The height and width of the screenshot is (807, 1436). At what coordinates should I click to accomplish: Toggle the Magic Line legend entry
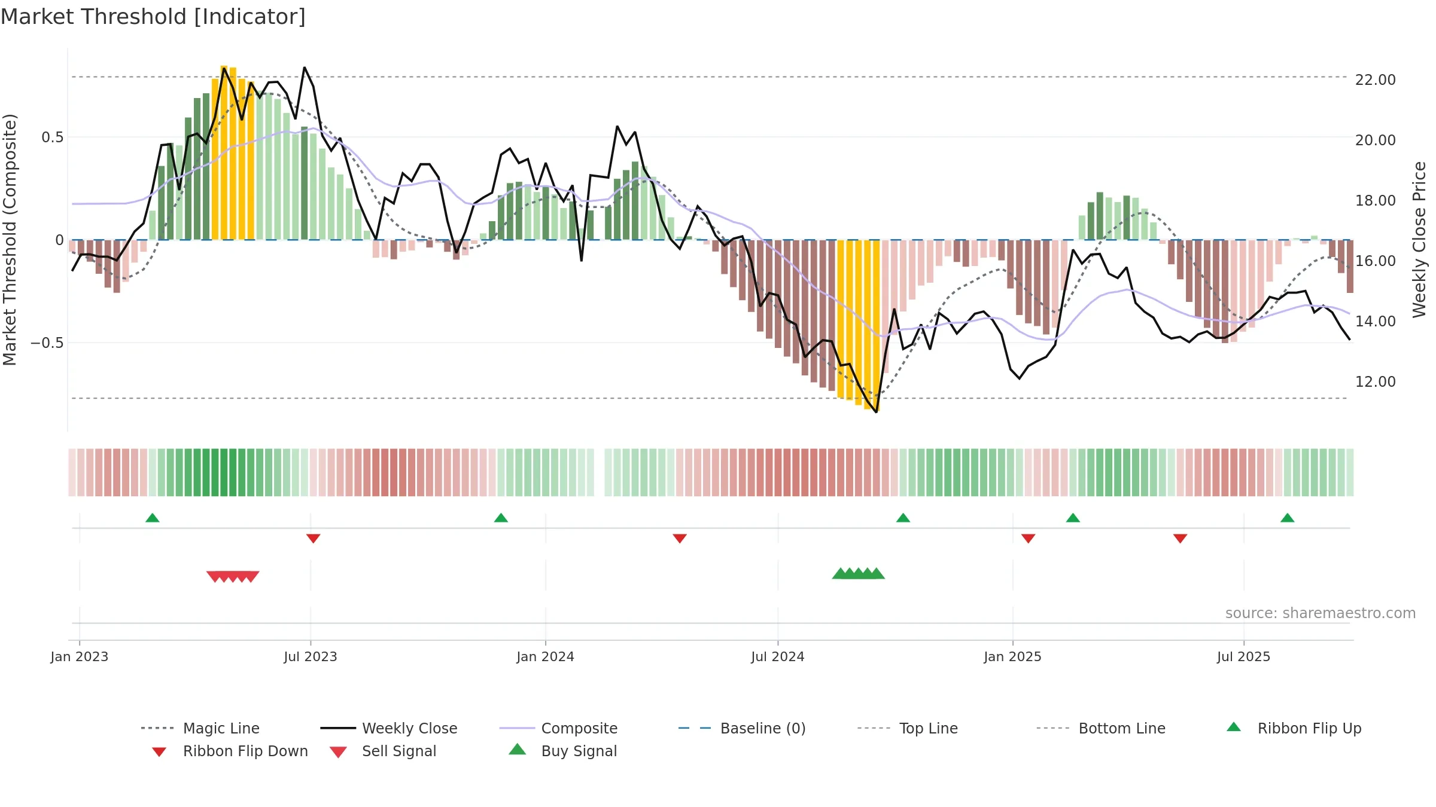200,728
